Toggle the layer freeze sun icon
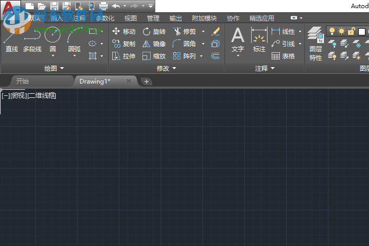 (341, 32)
